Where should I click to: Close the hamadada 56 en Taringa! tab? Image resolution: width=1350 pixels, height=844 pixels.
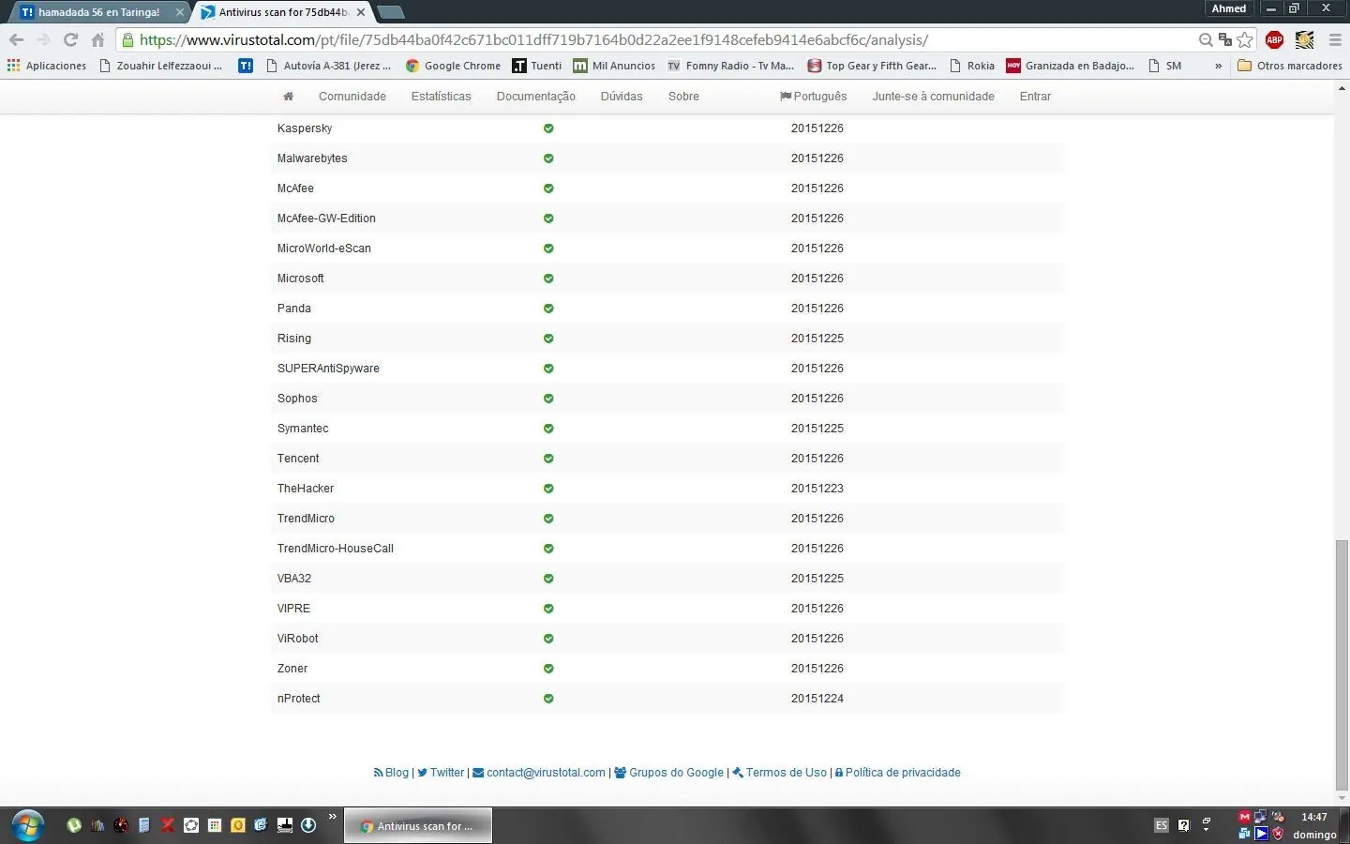tap(180, 12)
